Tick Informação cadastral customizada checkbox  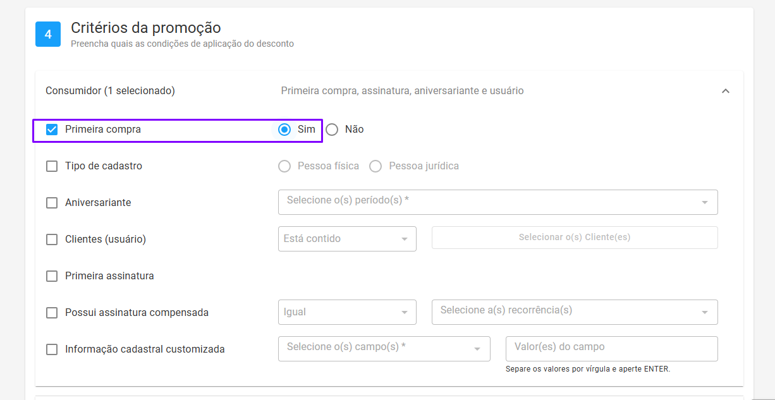pyautogui.click(x=52, y=349)
